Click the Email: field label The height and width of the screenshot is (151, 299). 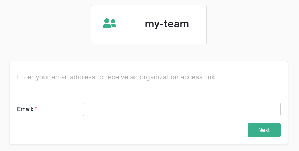click(x=25, y=109)
